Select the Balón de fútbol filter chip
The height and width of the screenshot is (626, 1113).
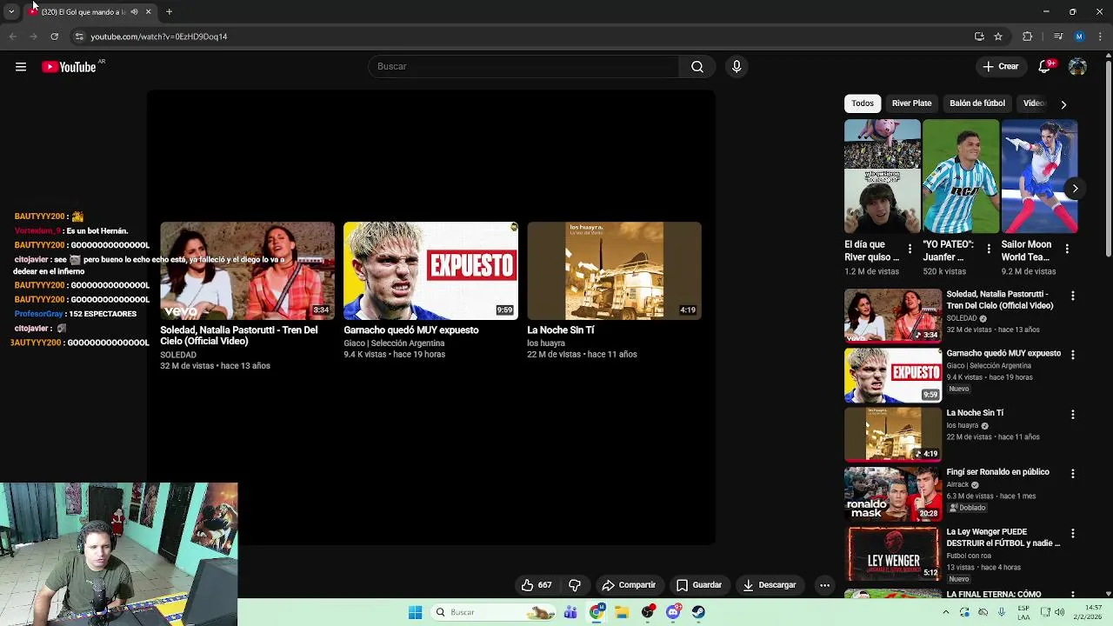[977, 103]
